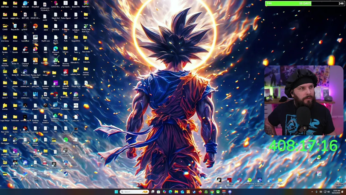Viewport: 346px width, 195px height.
Task: Open the Epic Games Launcher icon
Action: pos(66,152)
